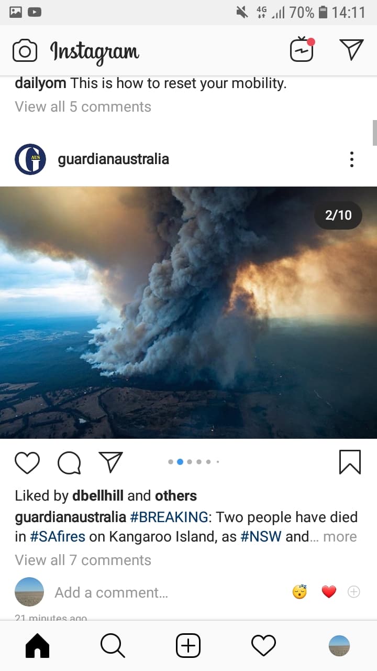Create new post with plus button
The width and height of the screenshot is (377, 671).
[x=188, y=646]
